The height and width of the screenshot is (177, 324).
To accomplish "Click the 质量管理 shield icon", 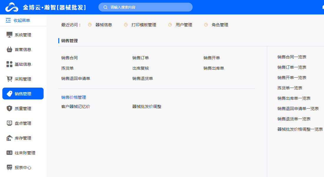I will tap(9, 109).
